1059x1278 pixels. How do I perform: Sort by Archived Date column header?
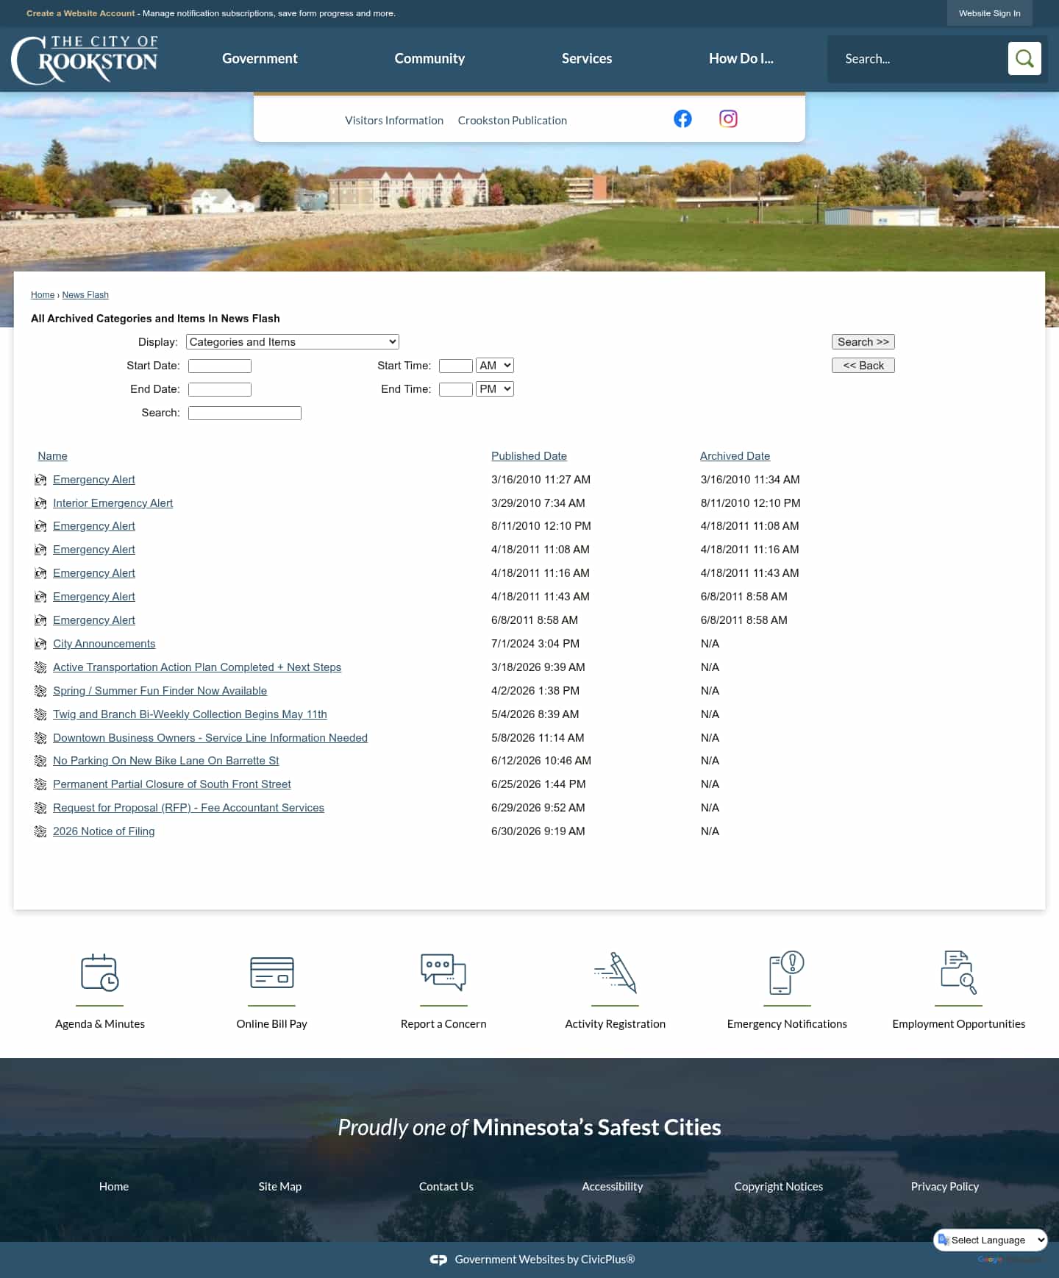735,456
